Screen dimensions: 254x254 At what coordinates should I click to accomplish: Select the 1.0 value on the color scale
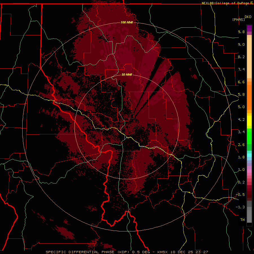[241, 170]
